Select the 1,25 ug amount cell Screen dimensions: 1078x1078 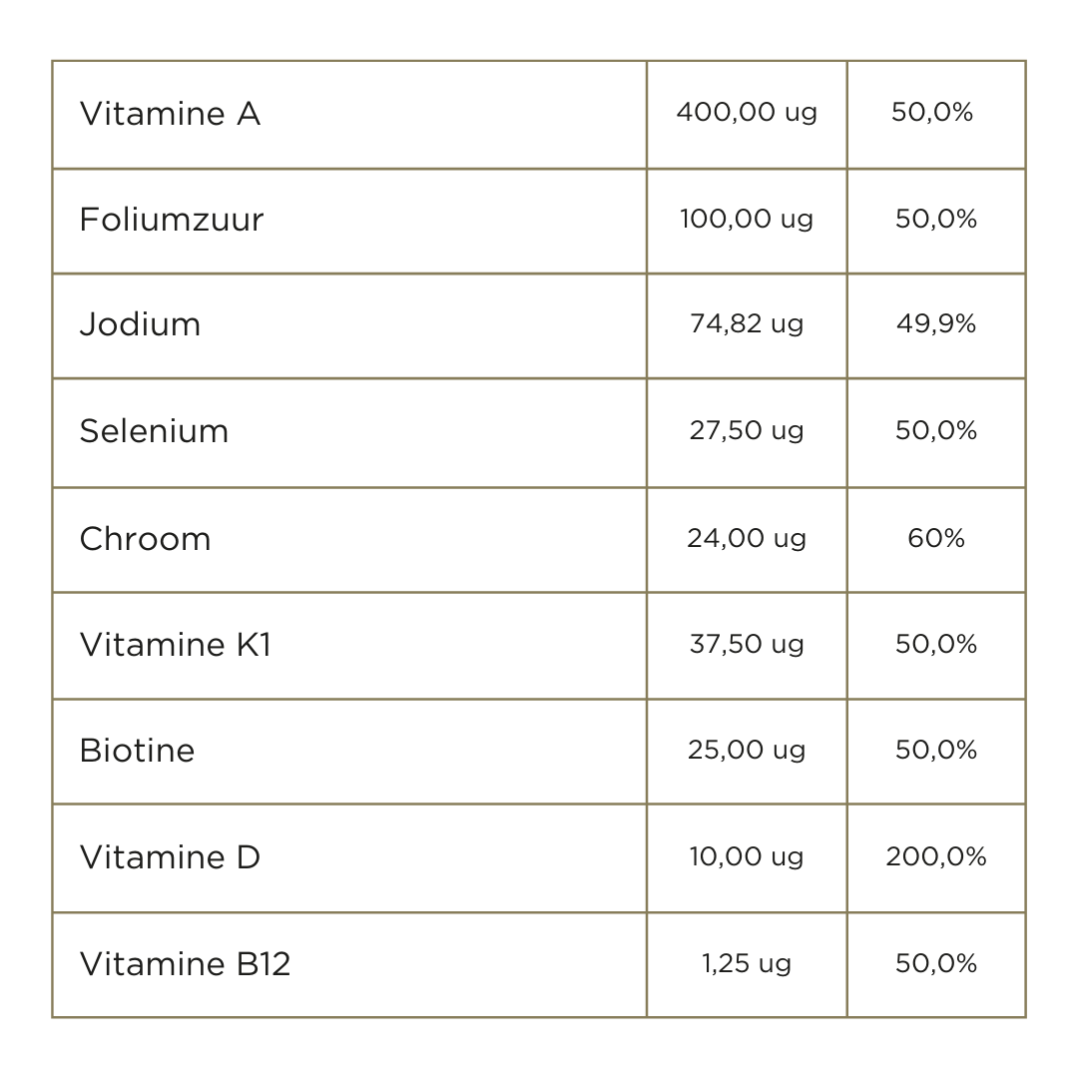[747, 963]
